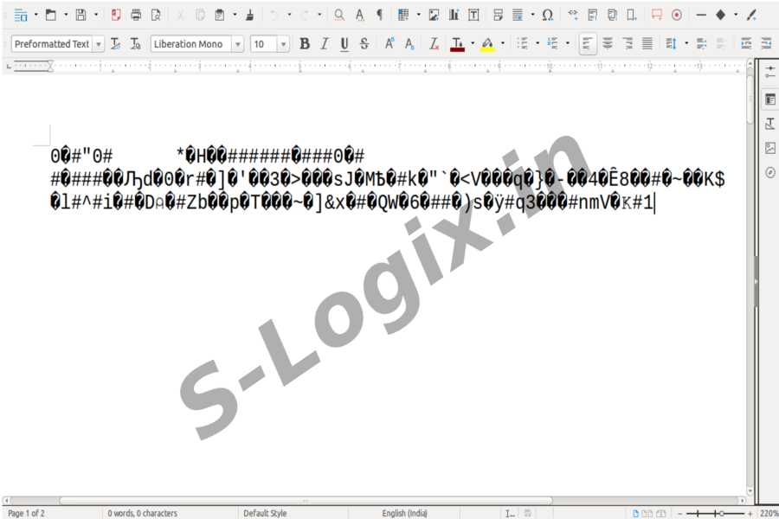Image resolution: width=779 pixels, height=519 pixels.
Task: Insert a footnote
Action: [593, 15]
